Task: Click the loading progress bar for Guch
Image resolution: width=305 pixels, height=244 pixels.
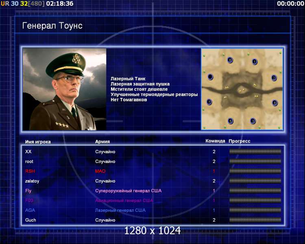Action: coord(255,220)
